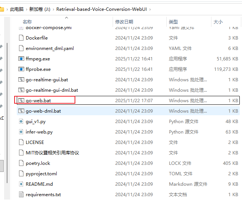The image size is (242, 204).
Task: Click the infer-web.py Python file icon
Action: (x=21, y=132)
